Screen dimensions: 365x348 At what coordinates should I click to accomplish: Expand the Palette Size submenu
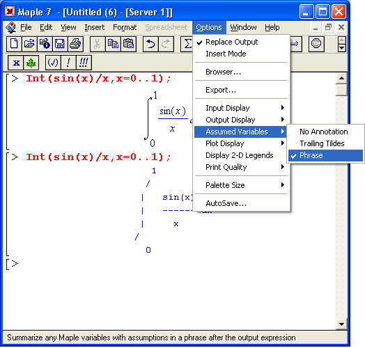coord(241,185)
